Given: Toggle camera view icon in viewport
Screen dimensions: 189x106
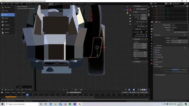Looking at the screenshot, I should 130,21.
